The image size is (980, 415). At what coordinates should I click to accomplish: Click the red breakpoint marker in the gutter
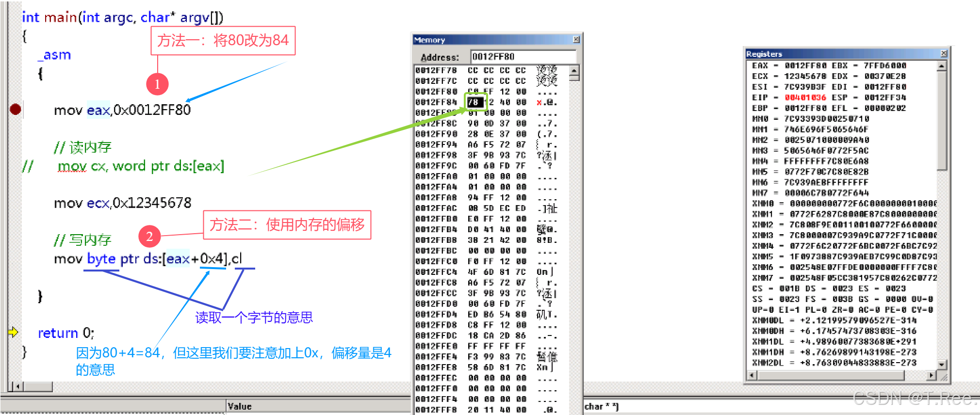click(x=16, y=110)
